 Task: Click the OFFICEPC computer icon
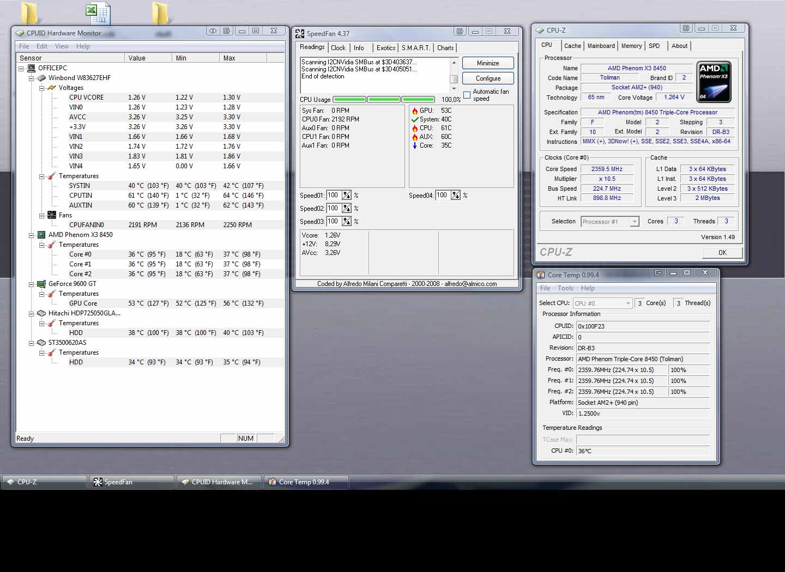[x=31, y=68]
